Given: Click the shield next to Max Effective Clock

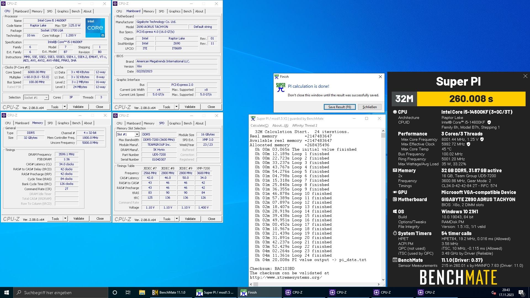Looking at the screenshot, I should pyautogui.click(x=468, y=144).
